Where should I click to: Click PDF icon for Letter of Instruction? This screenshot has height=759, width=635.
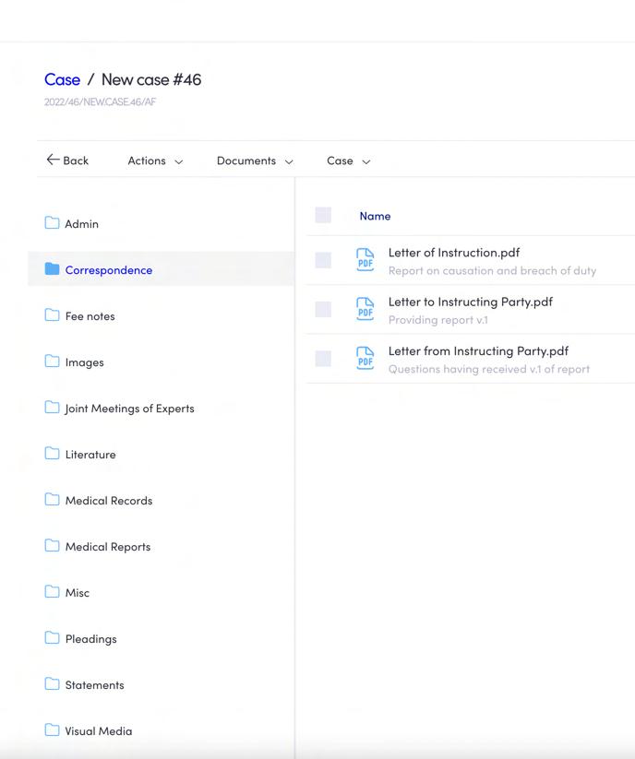[365, 260]
